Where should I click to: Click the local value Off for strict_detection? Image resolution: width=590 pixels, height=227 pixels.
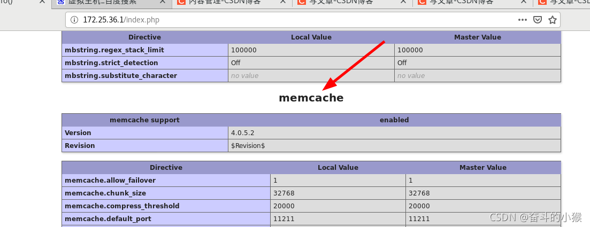pos(236,63)
